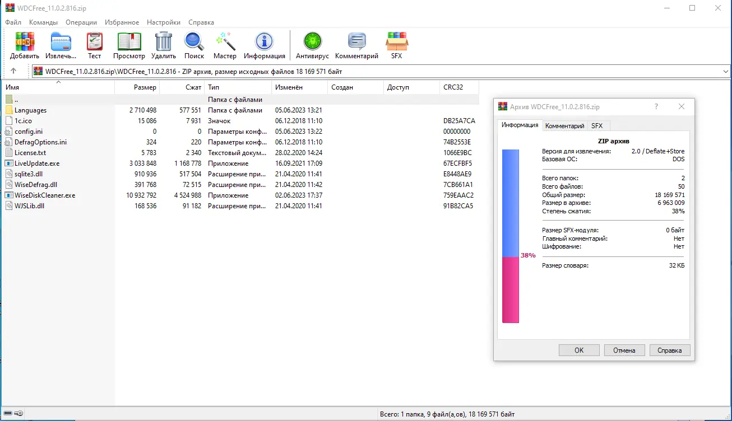The image size is (732, 421).
Task: Open the Файл menu
Action: pyautogui.click(x=13, y=22)
